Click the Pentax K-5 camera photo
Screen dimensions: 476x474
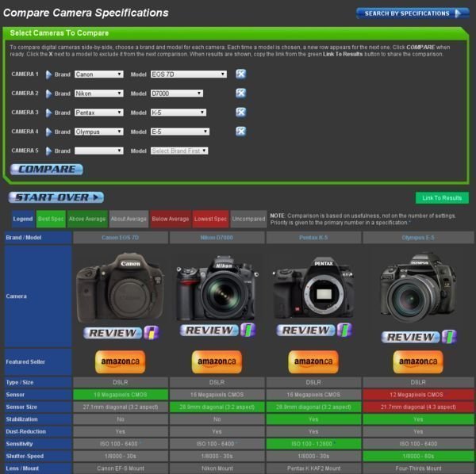pyautogui.click(x=313, y=288)
